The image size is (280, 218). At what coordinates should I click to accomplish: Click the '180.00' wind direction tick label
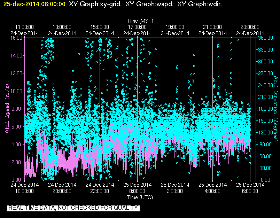pos(265,109)
